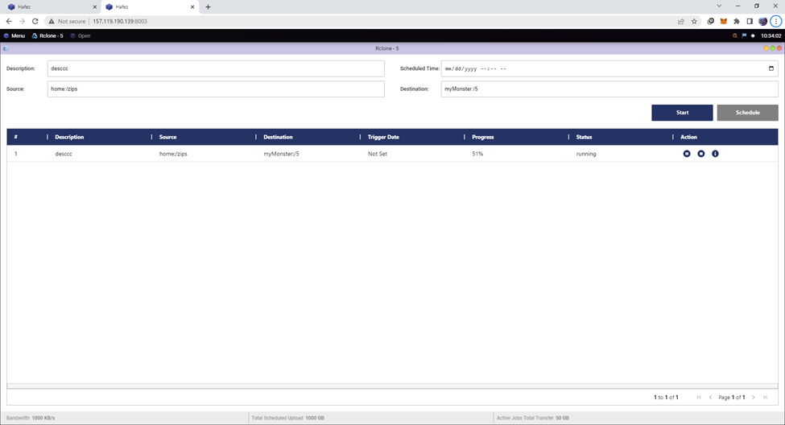Screen dimensions: 785x425
Task: Pause the desccc transfer job
Action: click(687, 154)
